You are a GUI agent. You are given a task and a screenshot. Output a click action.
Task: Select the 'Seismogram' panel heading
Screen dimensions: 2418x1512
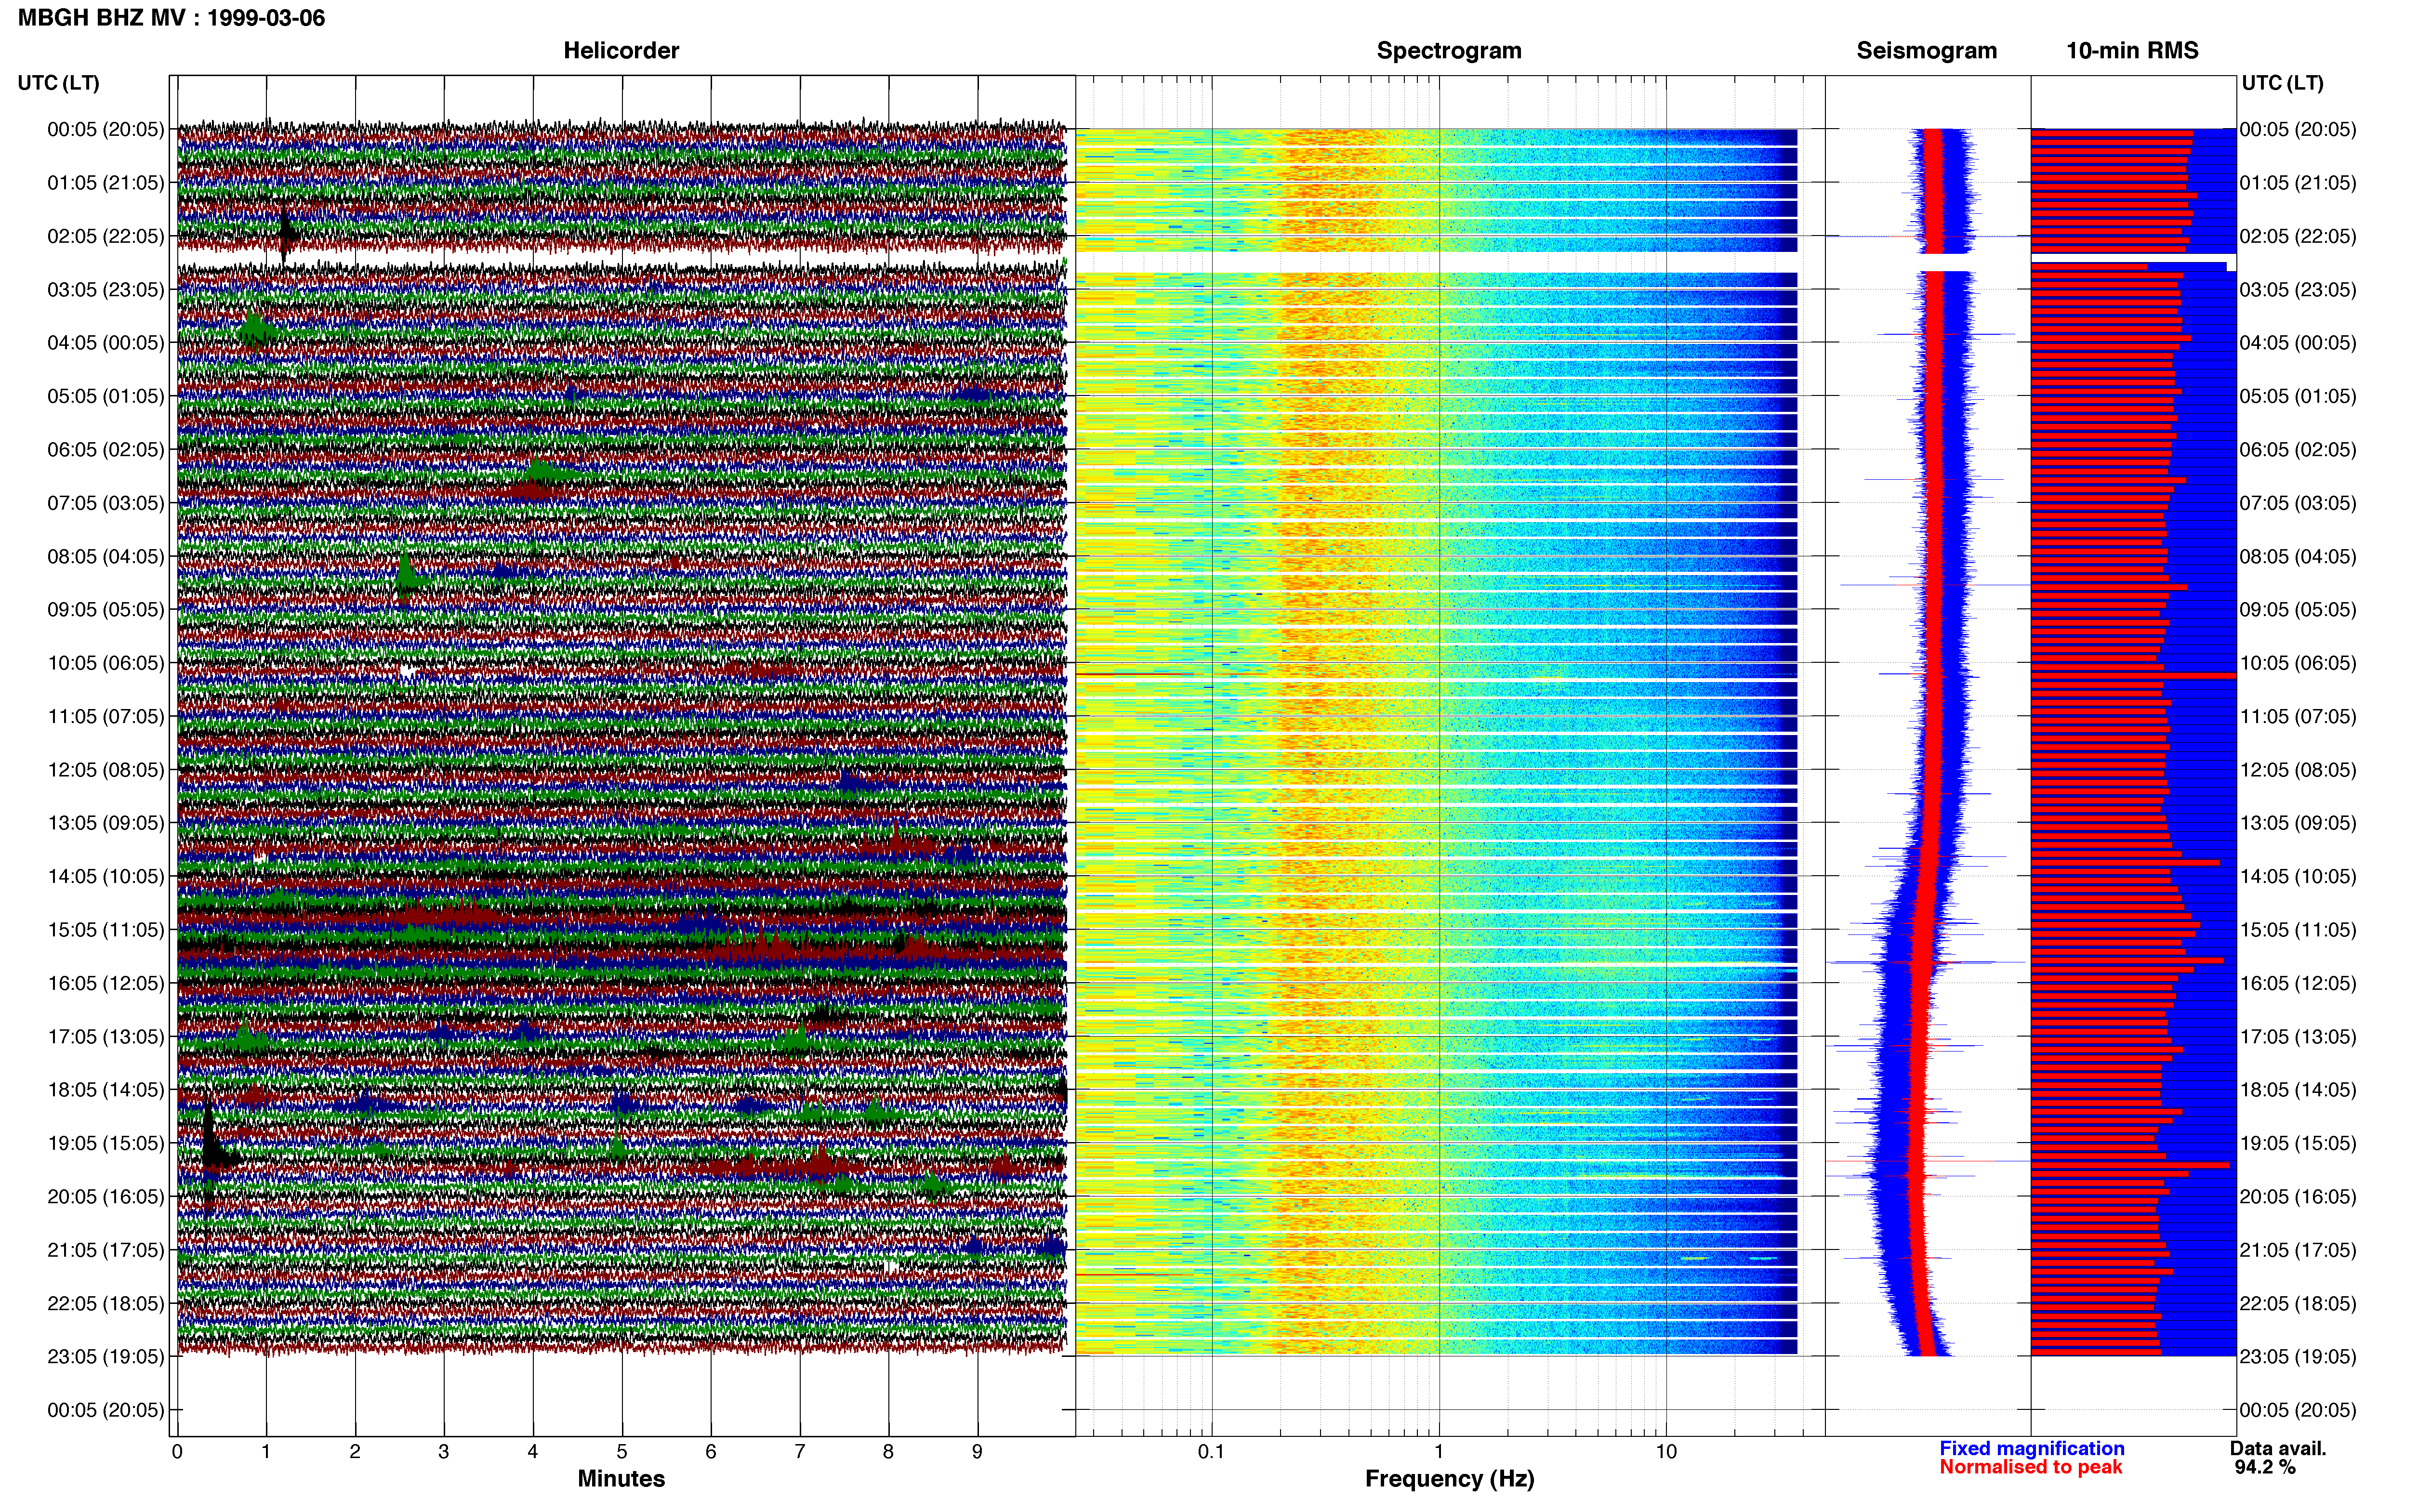[x=1927, y=50]
